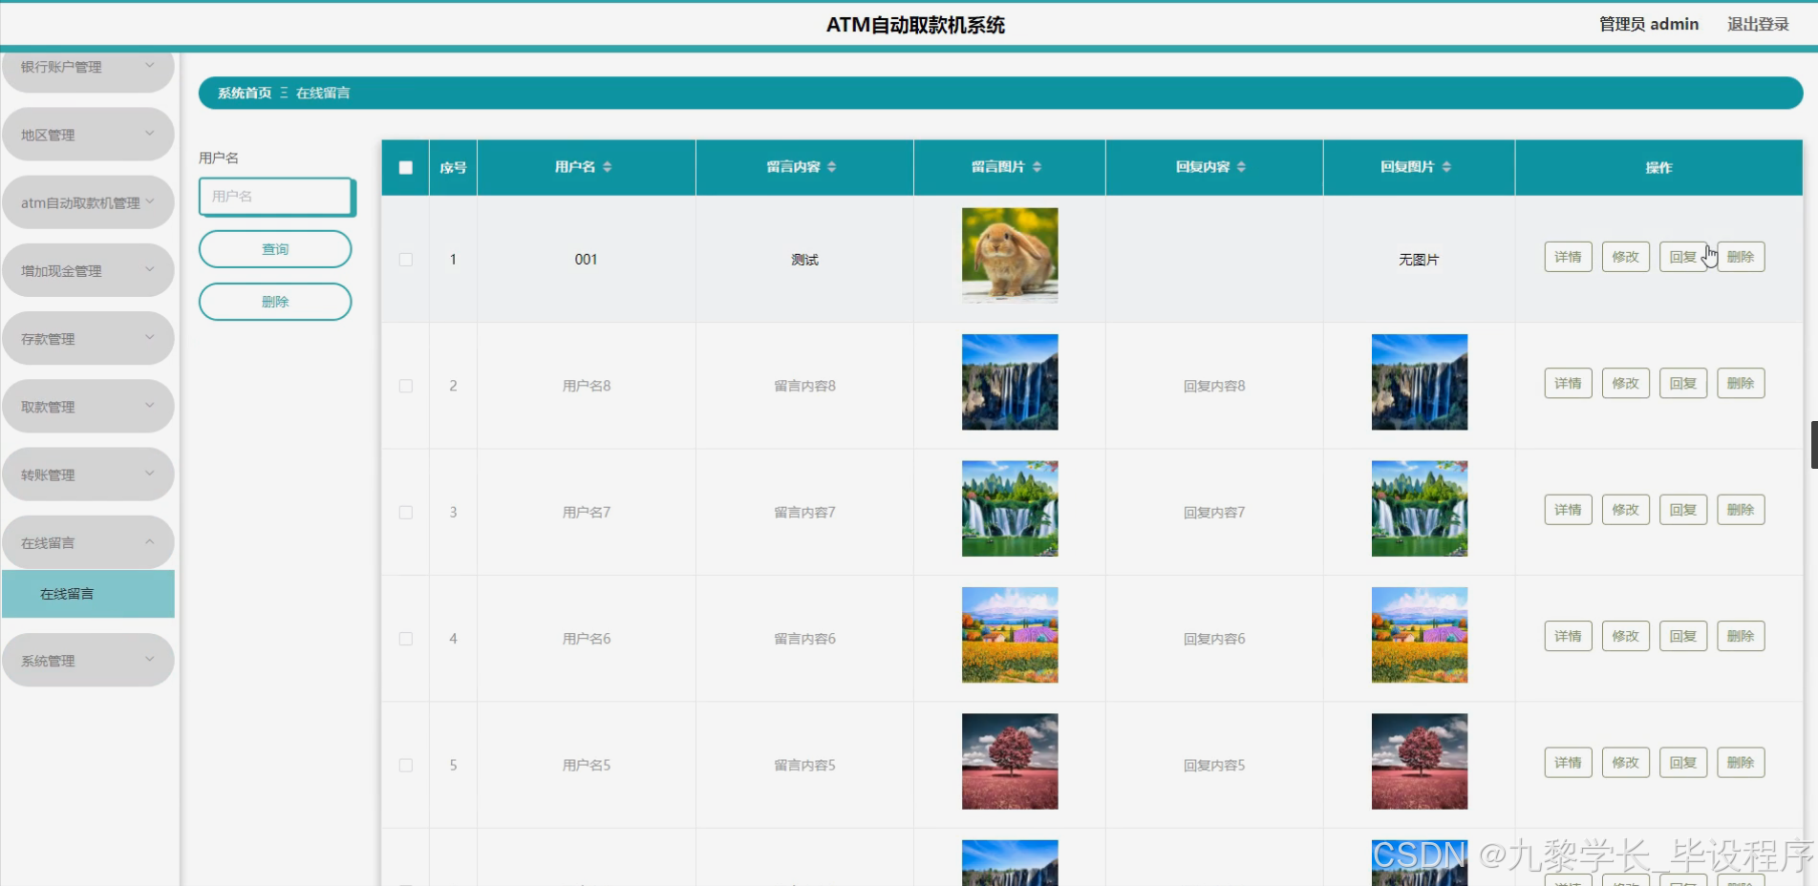This screenshot has height=886, width=1818.
Task: Expand the 地区管理 menu
Action: (x=88, y=135)
